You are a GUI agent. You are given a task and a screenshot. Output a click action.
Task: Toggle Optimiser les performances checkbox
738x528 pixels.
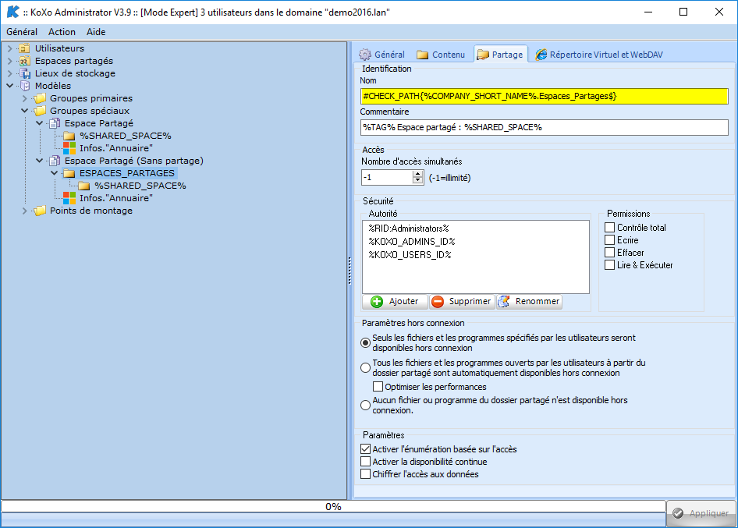click(378, 387)
